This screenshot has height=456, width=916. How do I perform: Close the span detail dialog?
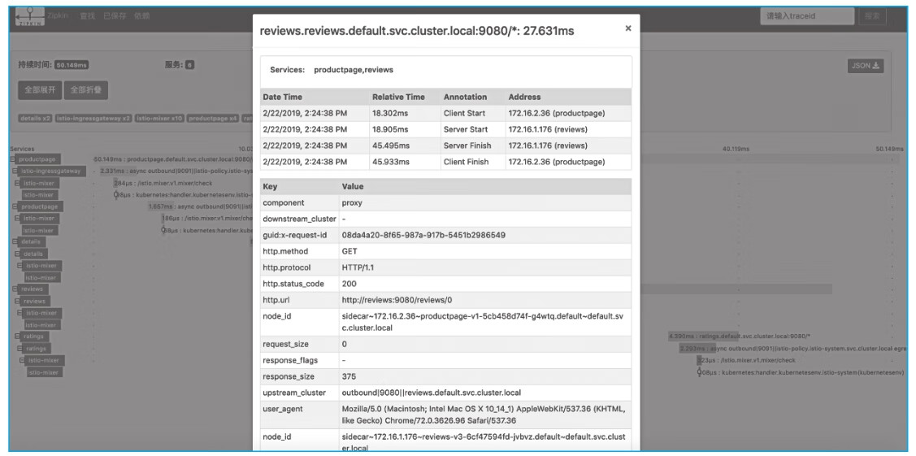pyautogui.click(x=627, y=28)
